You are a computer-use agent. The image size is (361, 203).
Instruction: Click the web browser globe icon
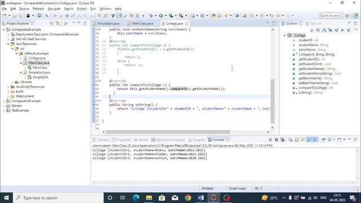237,16
